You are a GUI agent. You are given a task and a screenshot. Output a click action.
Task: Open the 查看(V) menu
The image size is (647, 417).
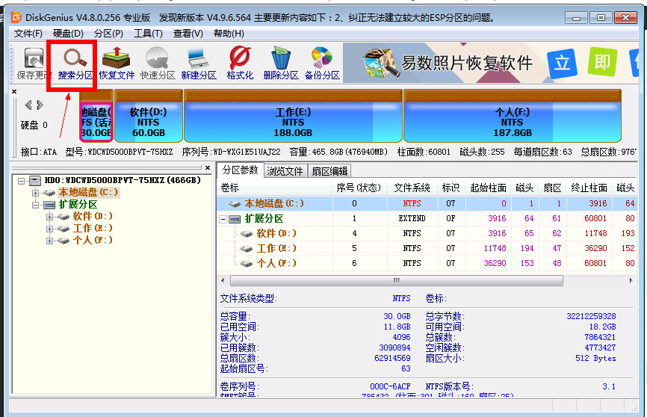pyautogui.click(x=188, y=34)
